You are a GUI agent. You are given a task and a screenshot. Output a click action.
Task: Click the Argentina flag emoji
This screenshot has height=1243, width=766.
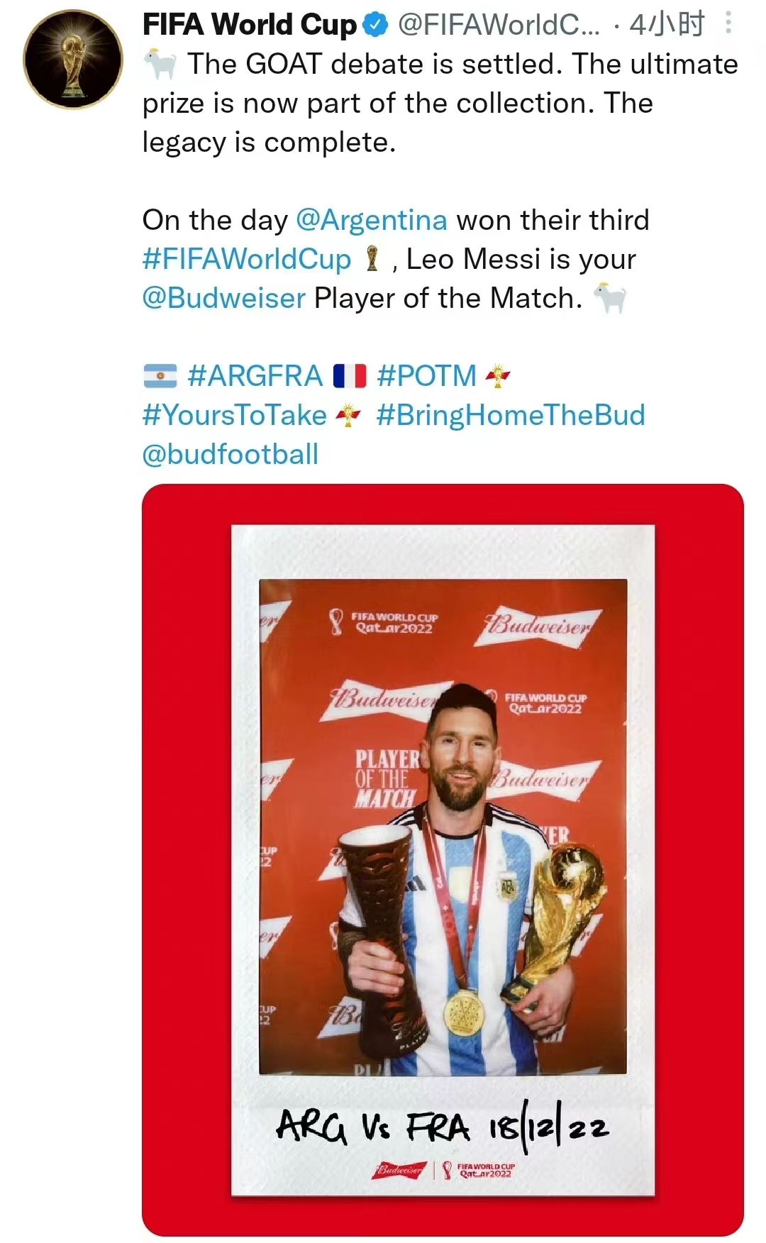160,376
